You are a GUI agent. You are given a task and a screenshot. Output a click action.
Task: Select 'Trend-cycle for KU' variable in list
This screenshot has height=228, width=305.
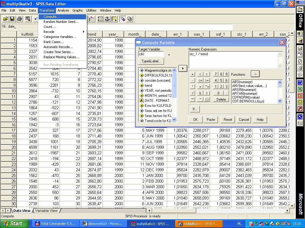pyautogui.click(x=155, y=121)
